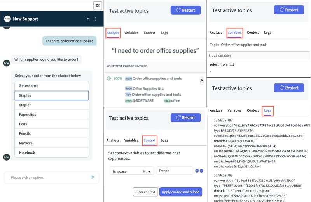Click Apply context and reload
The width and height of the screenshot is (311, 202).
coord(181,192)
